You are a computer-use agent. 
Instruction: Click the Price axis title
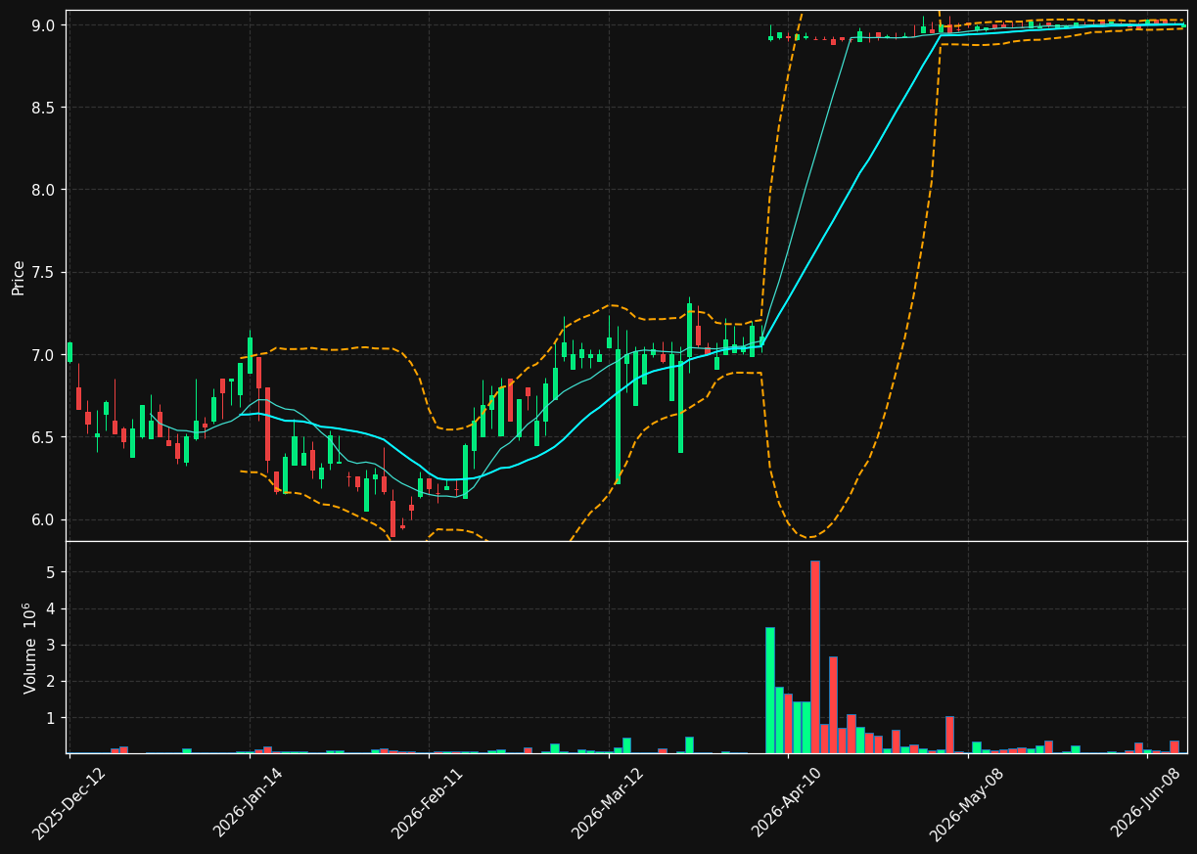(19, 277)
